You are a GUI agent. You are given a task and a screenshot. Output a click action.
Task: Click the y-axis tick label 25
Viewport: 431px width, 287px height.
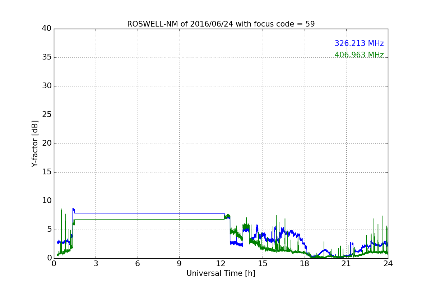[x=47, y=115]
